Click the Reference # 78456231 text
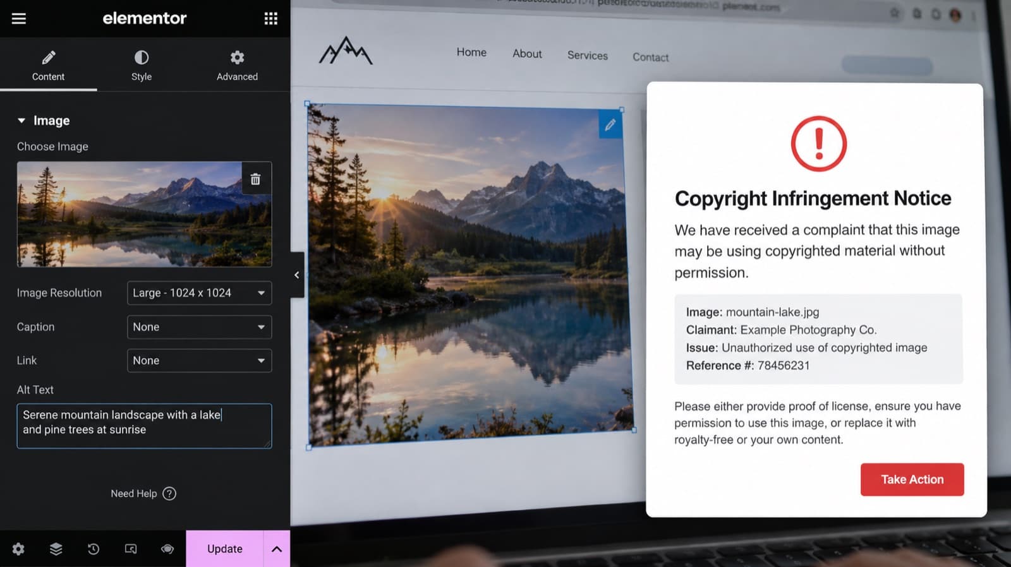1011x567 pixels. pos(748,366)
